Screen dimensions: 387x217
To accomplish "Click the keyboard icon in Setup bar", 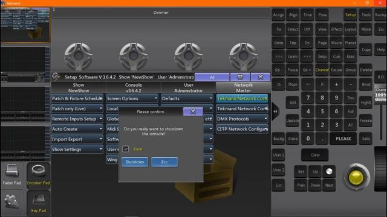I will pos(240,77).
